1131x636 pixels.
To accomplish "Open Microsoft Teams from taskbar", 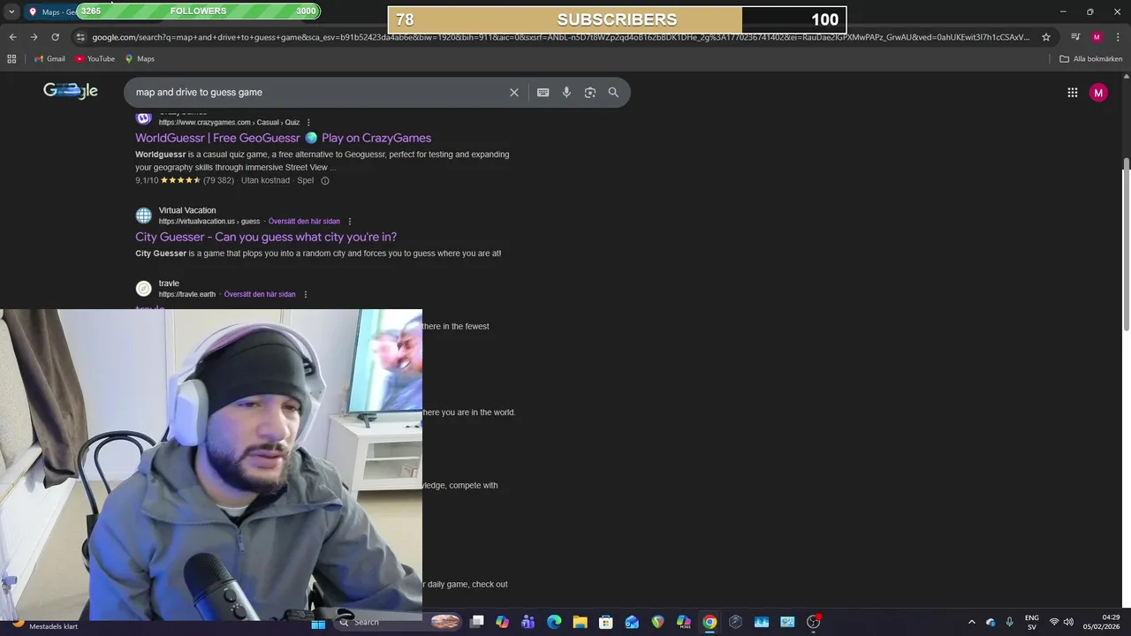I will click(x=528, y=622).
